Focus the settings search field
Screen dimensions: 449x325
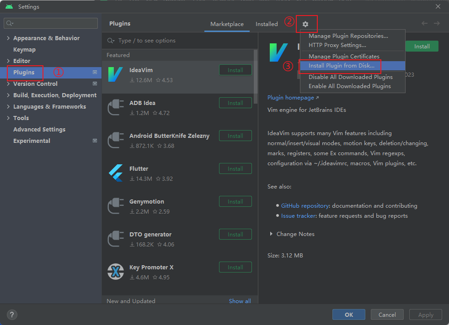[51, 23]
